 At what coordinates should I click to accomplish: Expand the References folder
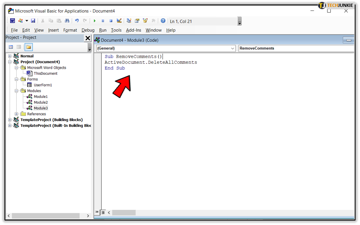coord(16,114)
